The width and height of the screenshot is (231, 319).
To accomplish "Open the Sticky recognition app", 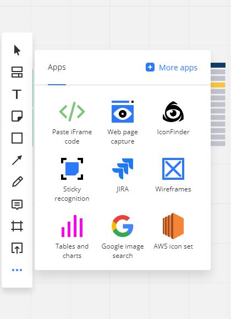I will coord(72,180).
